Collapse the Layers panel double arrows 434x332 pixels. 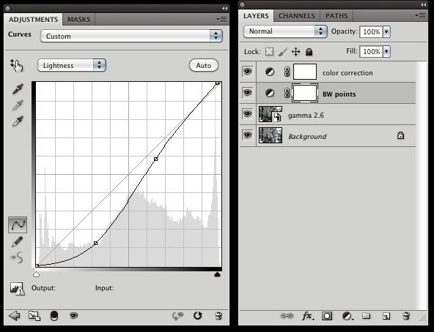click(x=424, y=4)
